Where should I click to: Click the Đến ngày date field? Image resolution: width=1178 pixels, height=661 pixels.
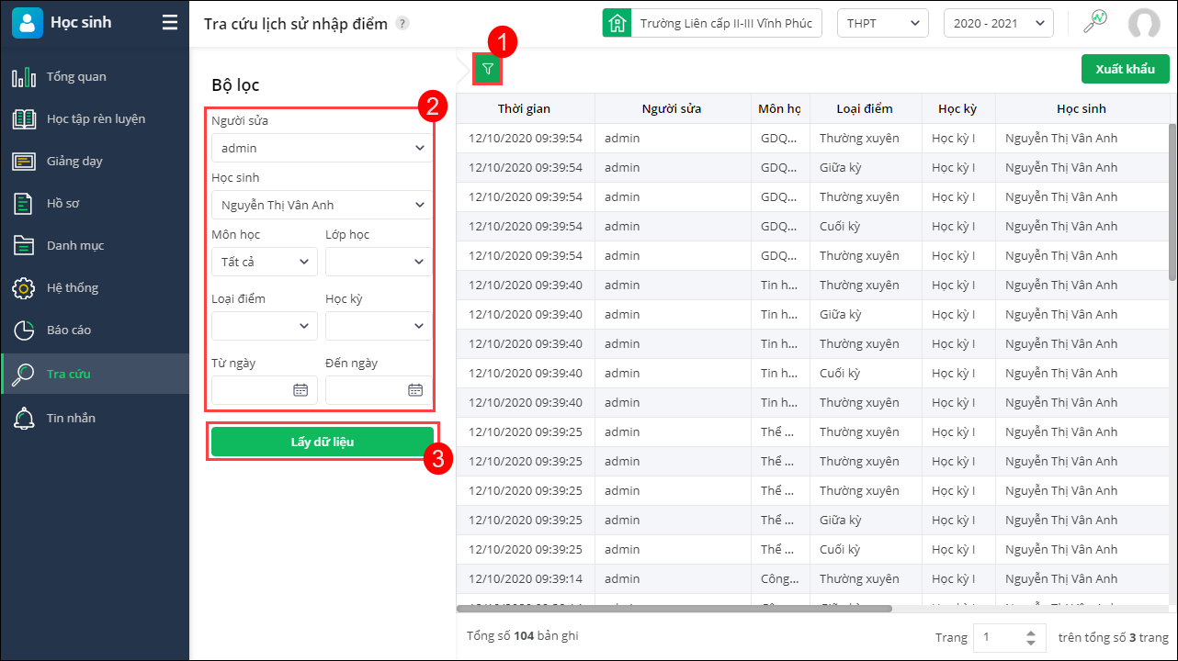pos(379,390)
